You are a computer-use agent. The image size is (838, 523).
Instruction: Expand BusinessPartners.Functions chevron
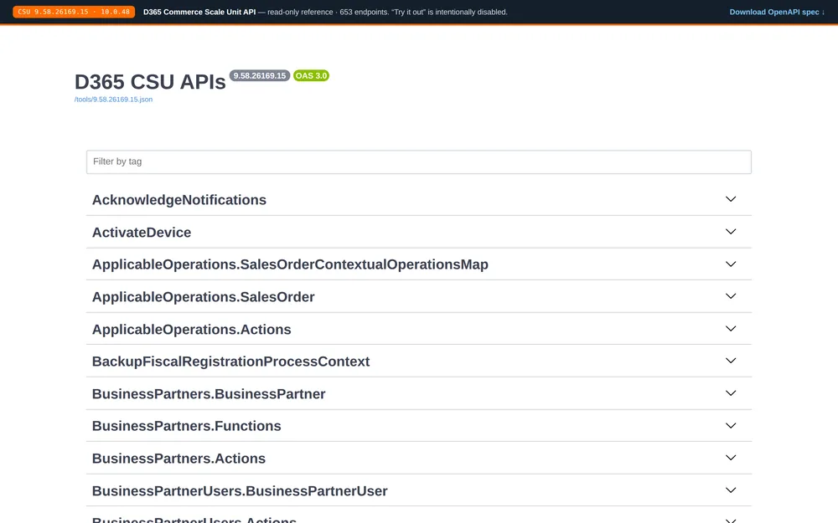tap(731, 426)
